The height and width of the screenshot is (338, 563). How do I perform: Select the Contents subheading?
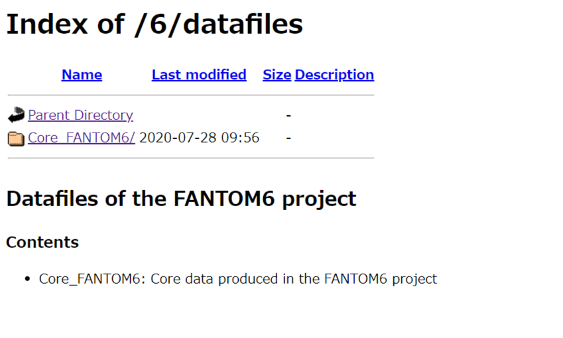pos(42,242)
